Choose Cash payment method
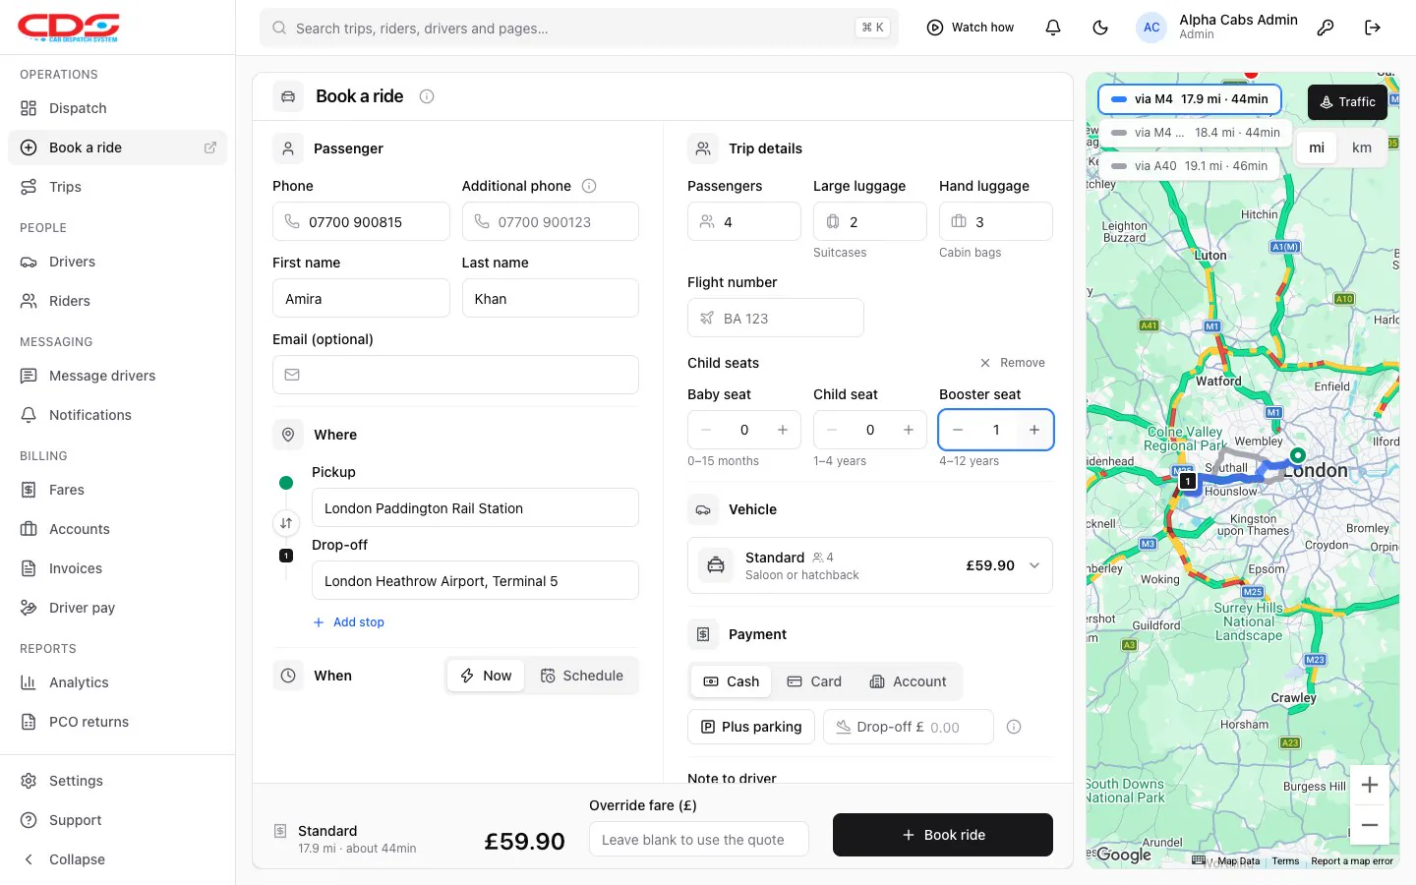Image resolution: width=1416 pixels, height=885 pixels. 732,681
